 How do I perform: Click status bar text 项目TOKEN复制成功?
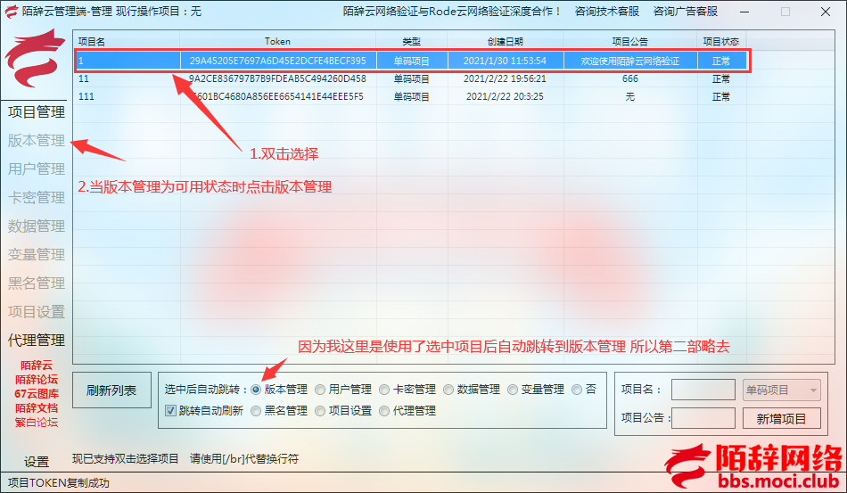coord(58,482)
